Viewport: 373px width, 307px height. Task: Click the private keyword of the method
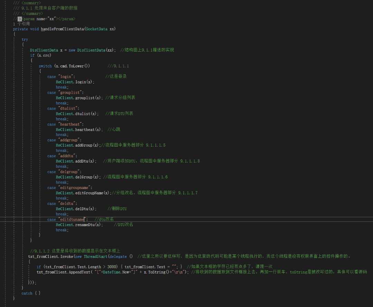pyautogui.click(x=20, y=29)
